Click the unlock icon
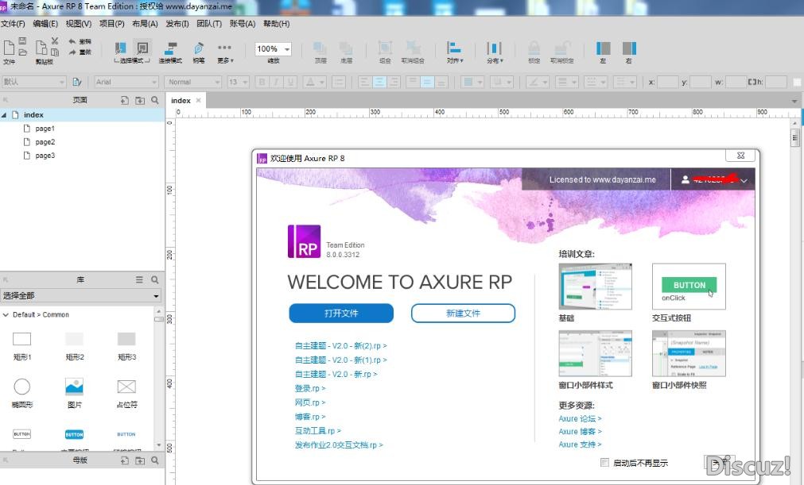 coord(562,48)
